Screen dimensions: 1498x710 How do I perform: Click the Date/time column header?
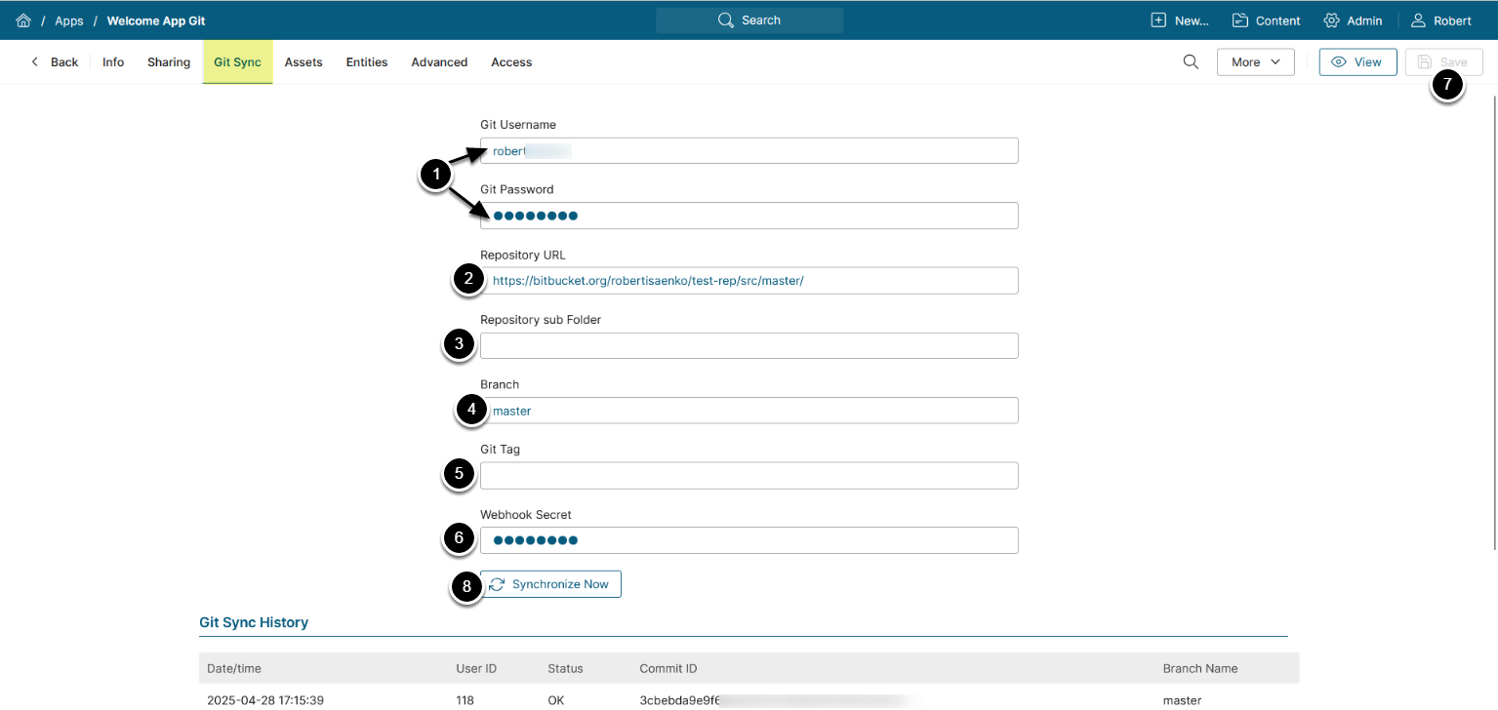pos(234,668)
